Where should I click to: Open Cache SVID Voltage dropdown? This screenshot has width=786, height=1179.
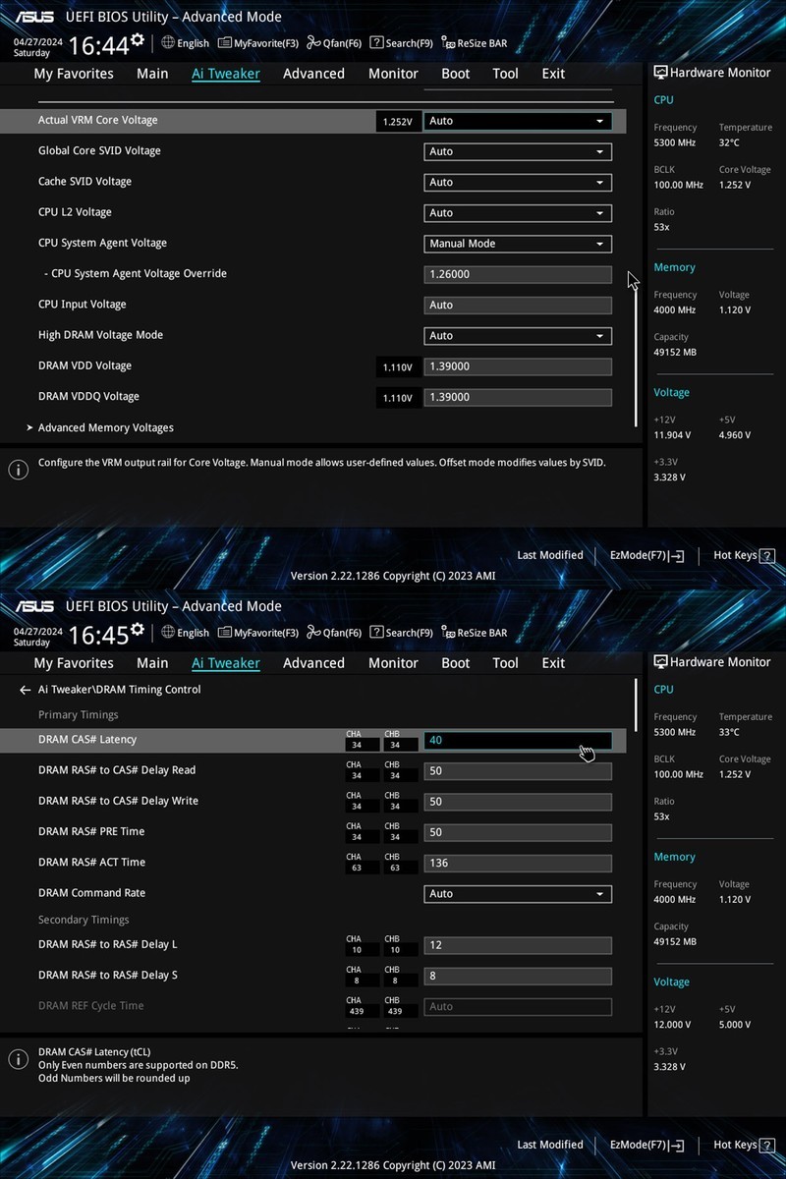518,182
